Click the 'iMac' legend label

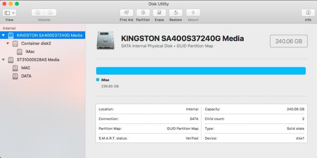click(105, 80)
